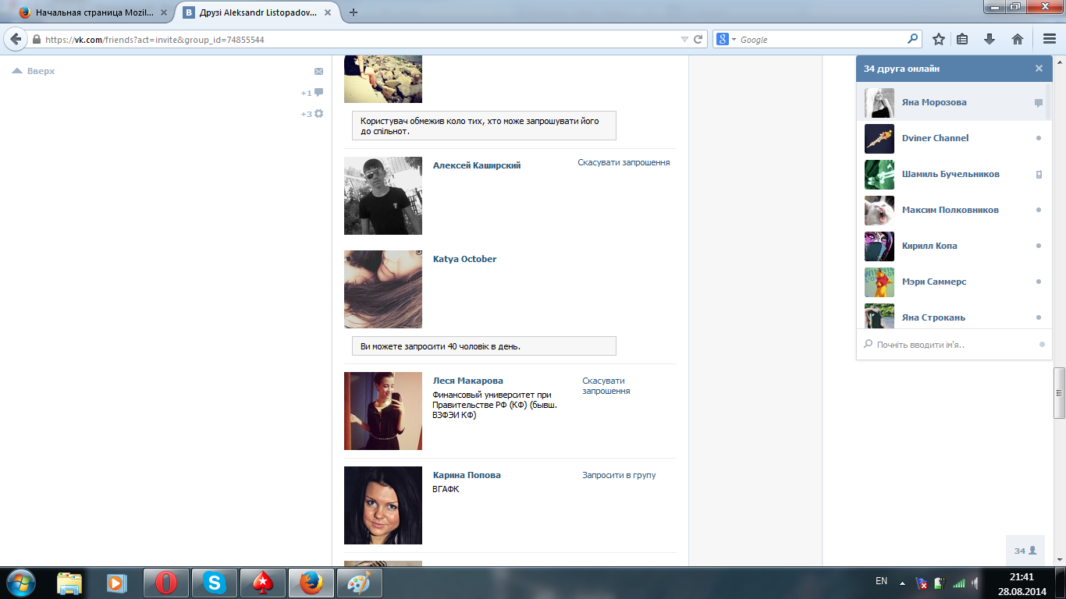Open Google search engine dropdown

(x=727, y=39)
